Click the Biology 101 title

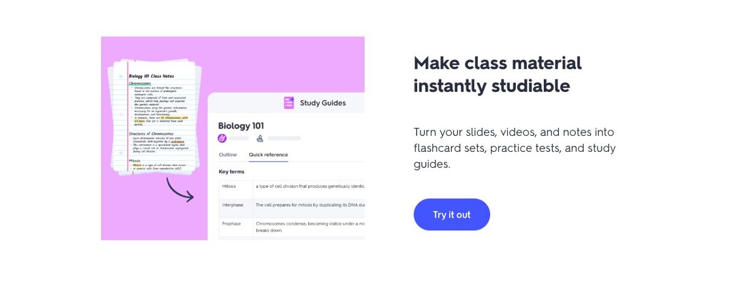point(241,125)
